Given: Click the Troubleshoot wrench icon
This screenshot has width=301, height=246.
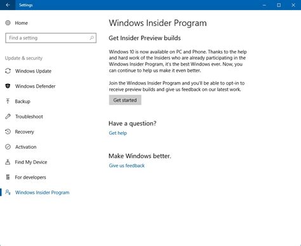Looking at the screenshot, I should [x=8, y=116].
